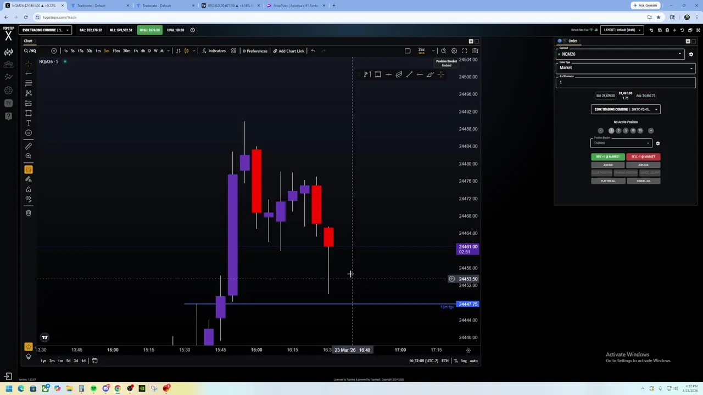The image size is (703, 395).
Task: Click the CANCEL ALL button
Action: 643,181
